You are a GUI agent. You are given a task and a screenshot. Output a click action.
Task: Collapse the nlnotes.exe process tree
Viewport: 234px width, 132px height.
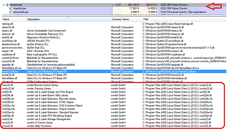click(x=4, y=5)
